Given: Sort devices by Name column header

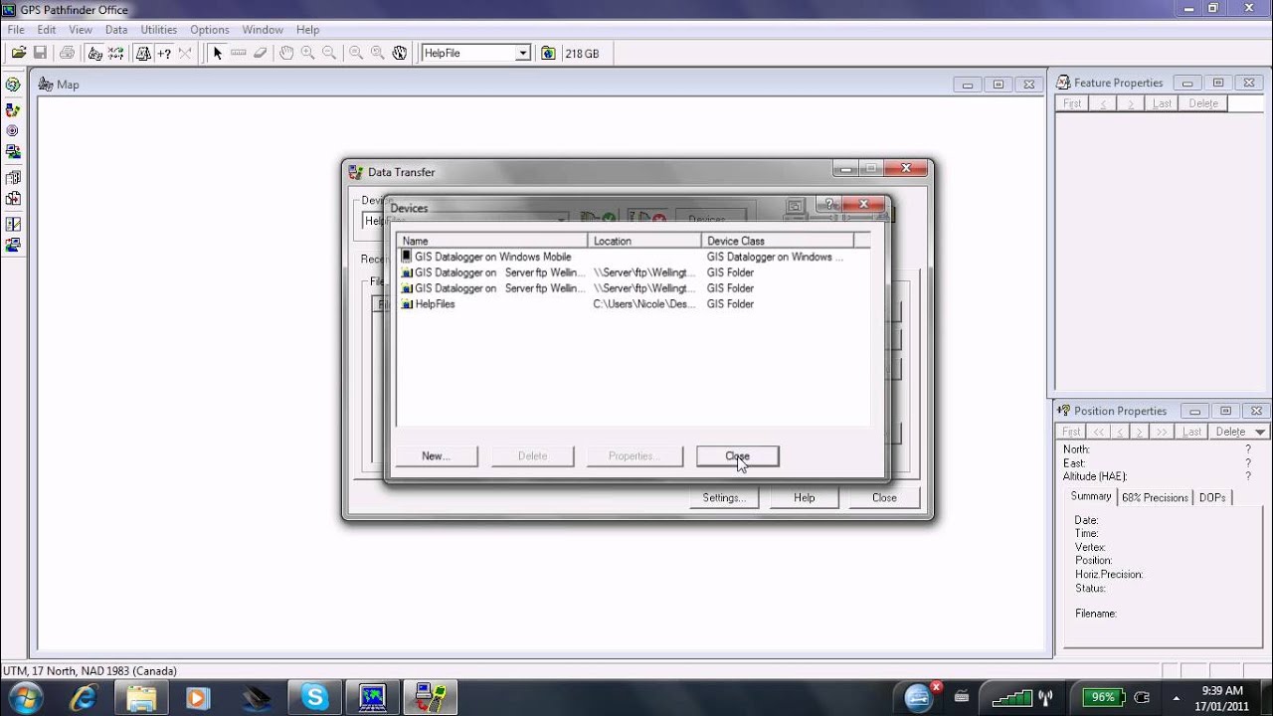Looking at the screenshot, I should (x=492, y=241).
